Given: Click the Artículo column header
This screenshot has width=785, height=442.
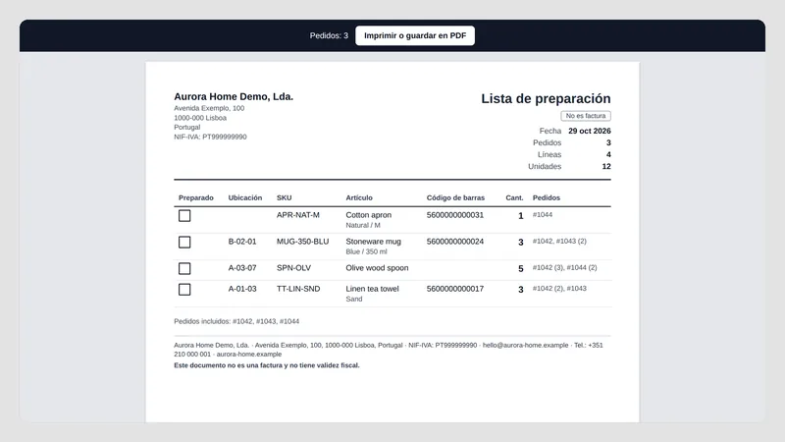Looking at the screenshot, I should (359, 198).
